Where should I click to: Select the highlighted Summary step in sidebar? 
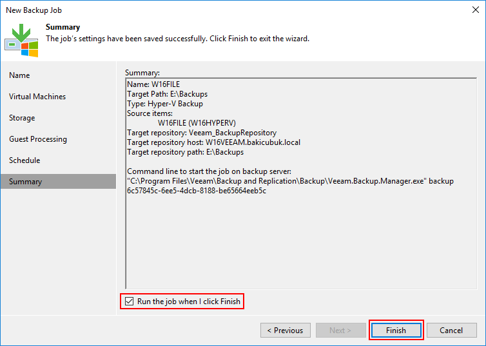58,182
